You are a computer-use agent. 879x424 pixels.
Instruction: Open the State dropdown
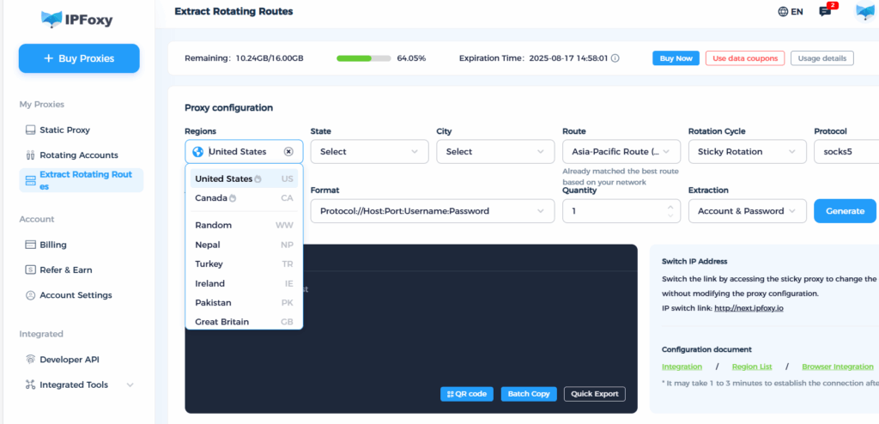367,152
